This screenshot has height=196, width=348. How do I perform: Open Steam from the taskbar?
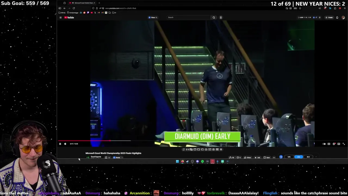(x=187, y=161)
